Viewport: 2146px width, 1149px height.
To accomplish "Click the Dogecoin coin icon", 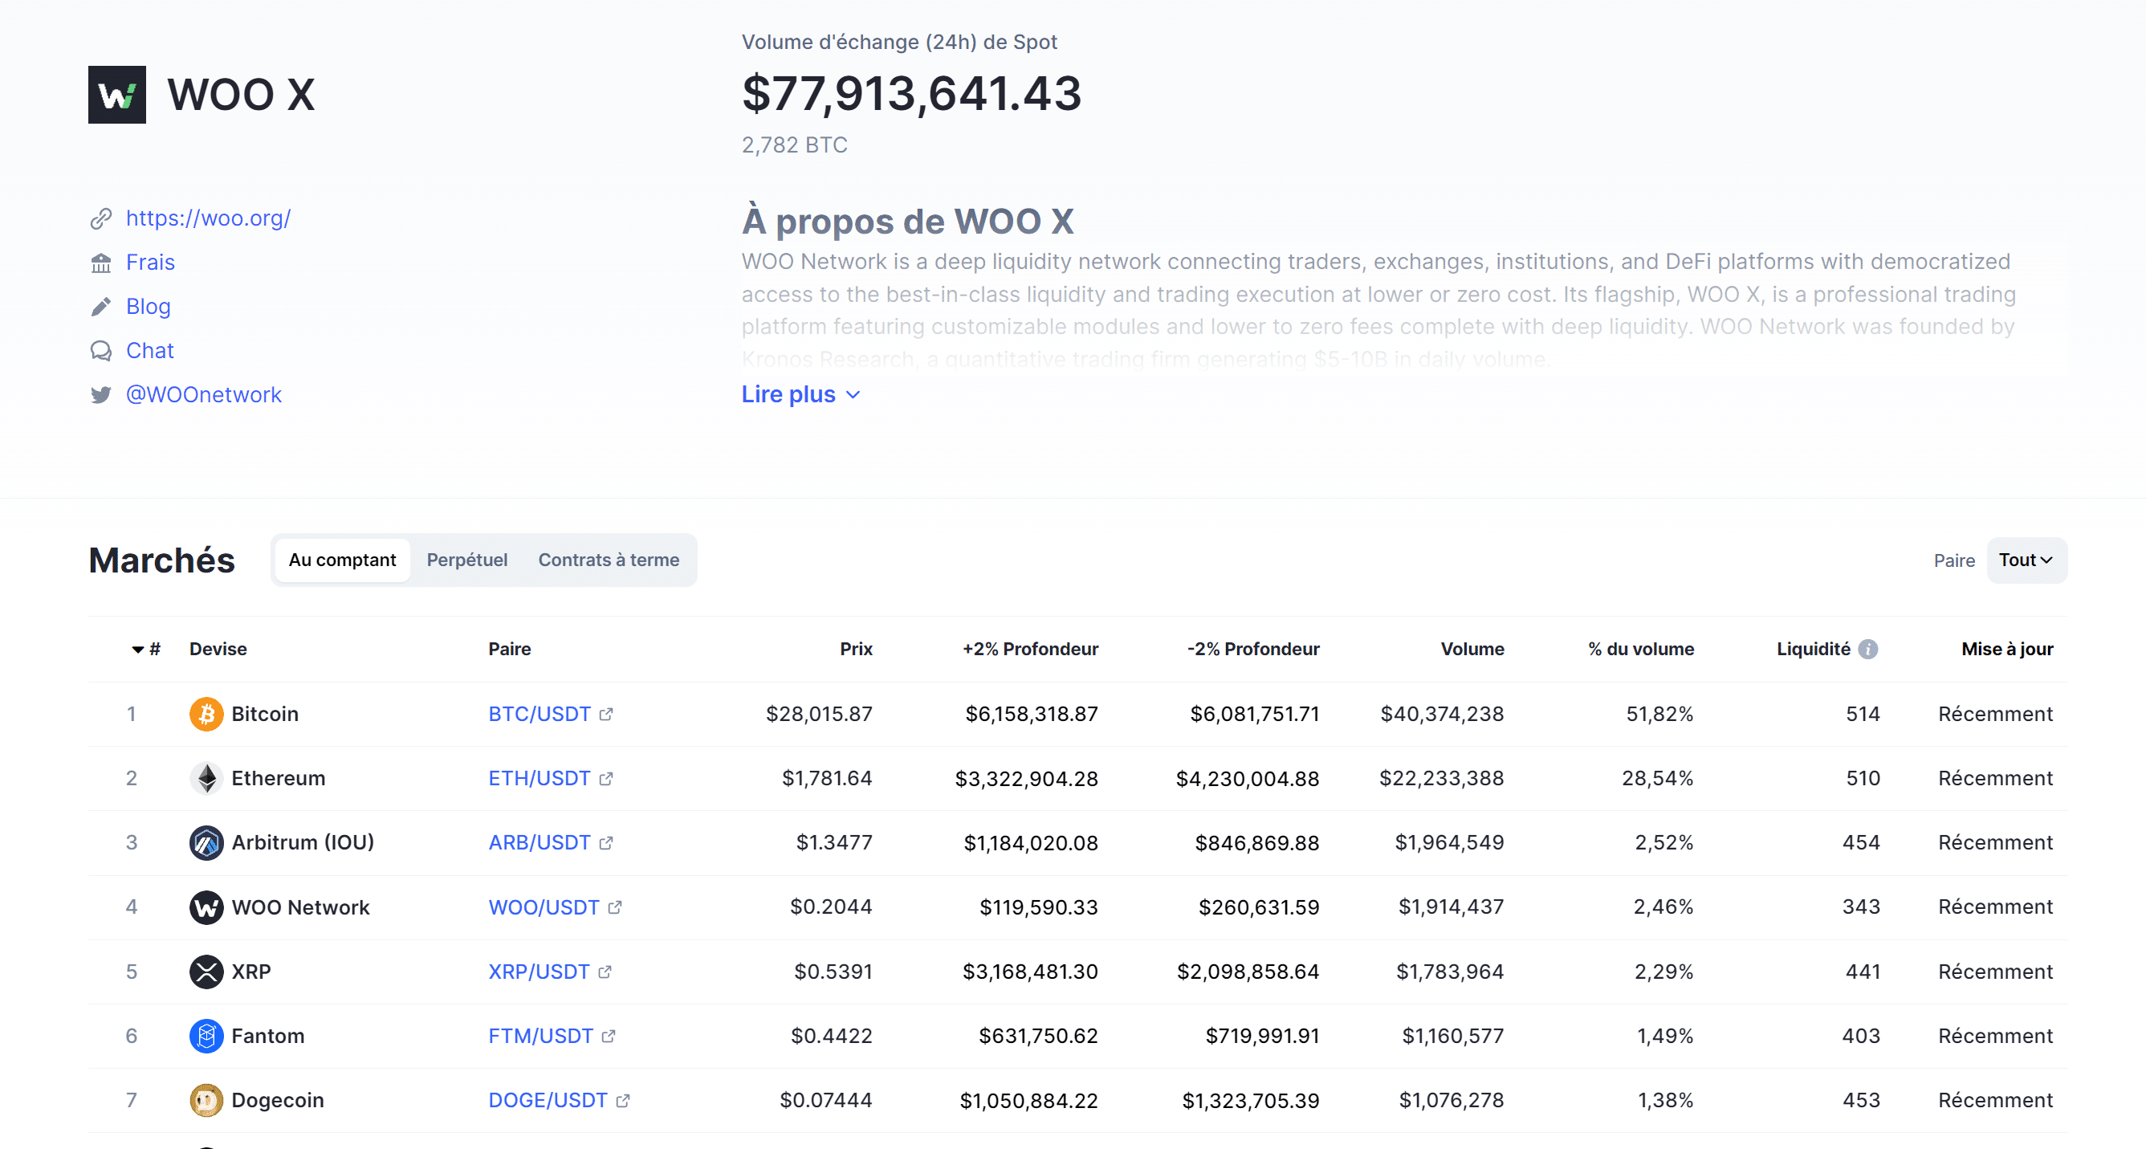I will pyautogui.click(x=206, y=1100).
